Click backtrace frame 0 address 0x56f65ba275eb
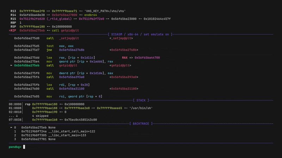This screenshot has height=158, width=282. 34,127
